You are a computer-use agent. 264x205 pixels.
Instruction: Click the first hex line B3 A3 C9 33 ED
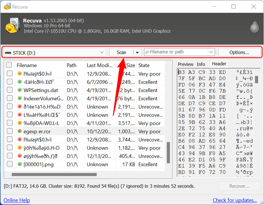point(202,72)
